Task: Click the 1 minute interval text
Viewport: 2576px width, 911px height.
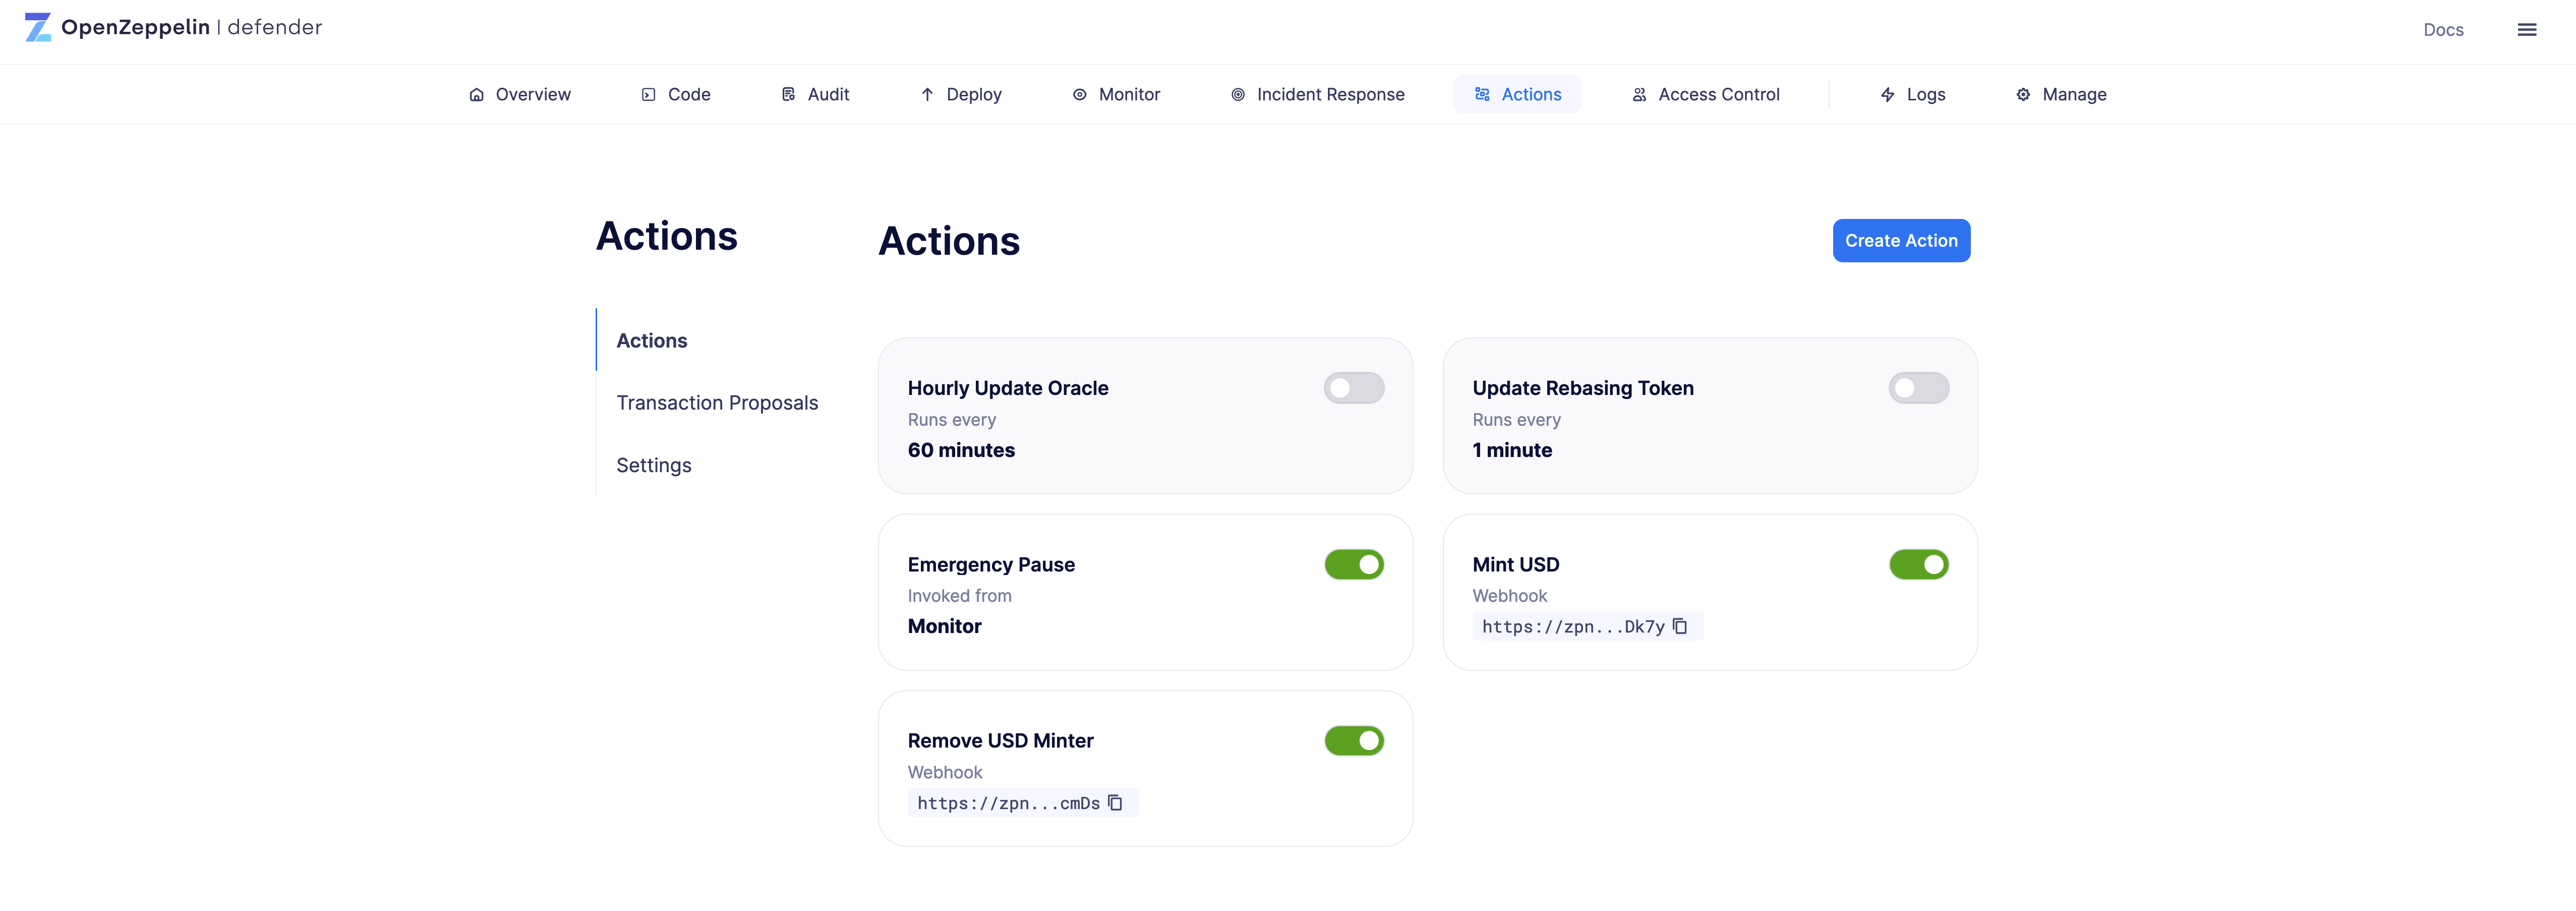Action: click(x=1512, y=450)
